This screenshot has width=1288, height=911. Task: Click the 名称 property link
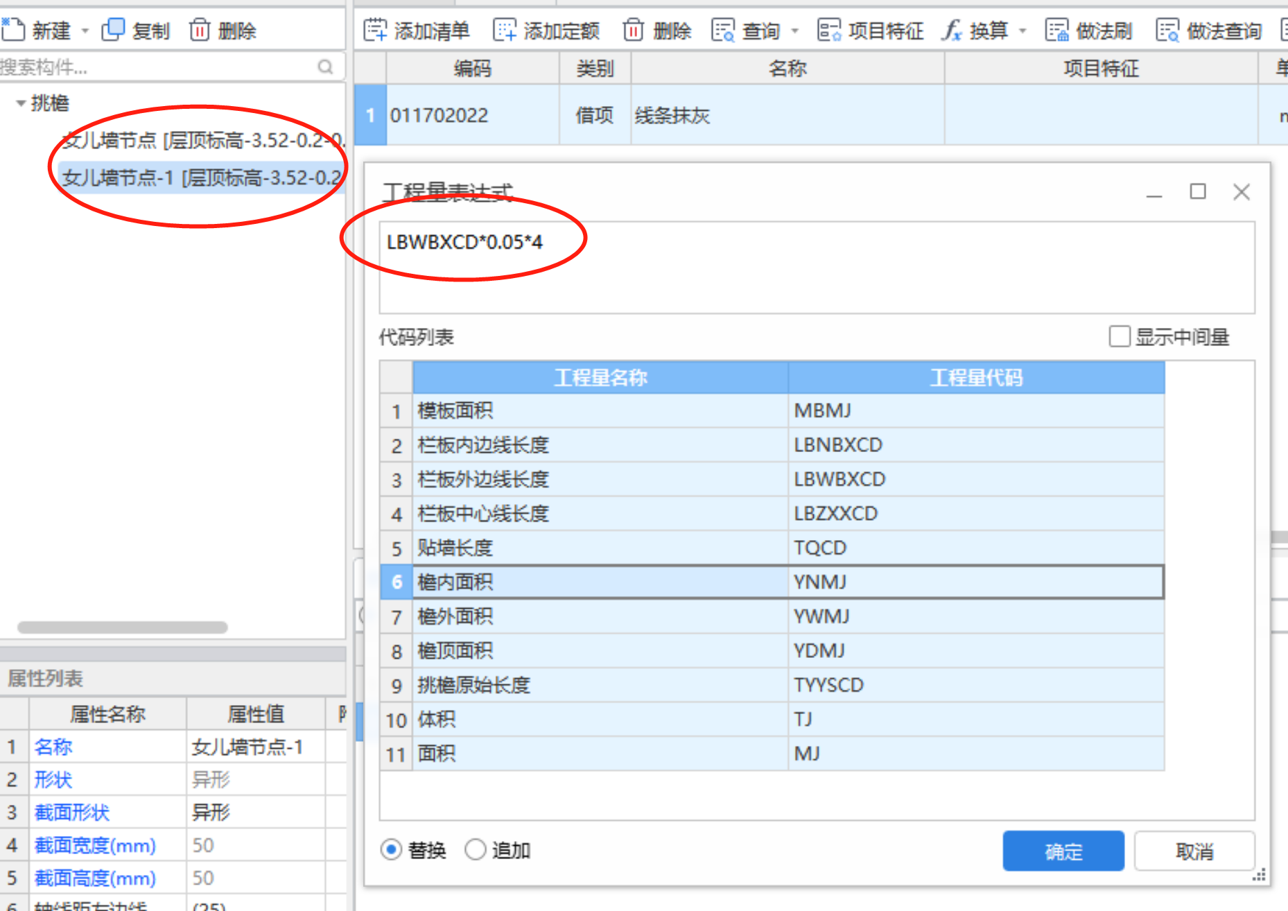point(53,747)
